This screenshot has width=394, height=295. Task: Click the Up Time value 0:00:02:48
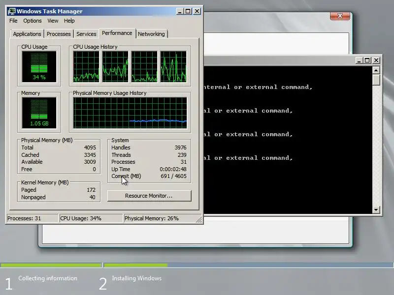coord(173,169)
